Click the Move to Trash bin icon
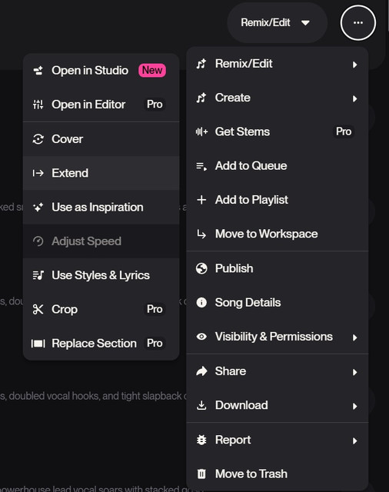 pyautogui.click(x=201, y=474)
